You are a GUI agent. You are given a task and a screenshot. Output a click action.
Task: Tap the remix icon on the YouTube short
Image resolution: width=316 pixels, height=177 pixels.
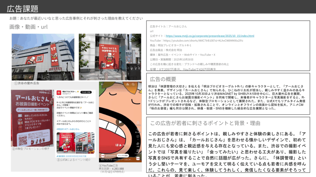pyautogui.click(x=137, y=151)
